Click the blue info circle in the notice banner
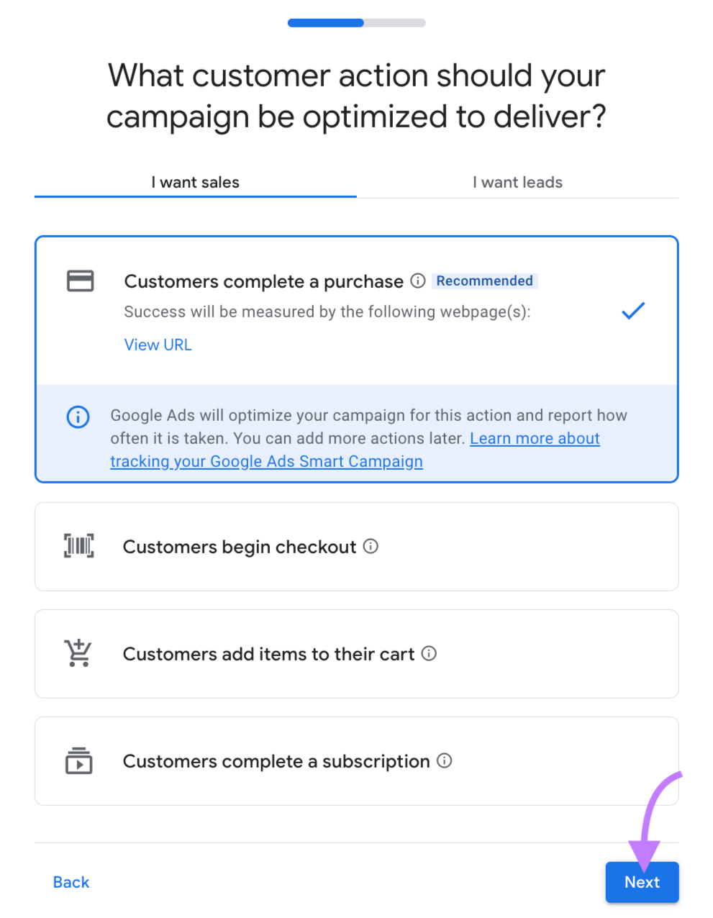 tap(78, 417)
